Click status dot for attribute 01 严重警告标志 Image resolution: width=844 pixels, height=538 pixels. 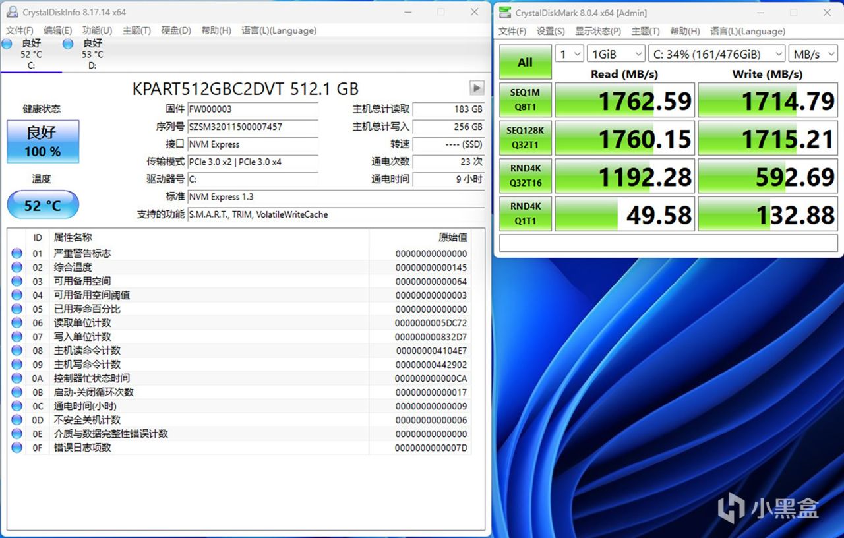pyautogui.click(x=16, y=253)
